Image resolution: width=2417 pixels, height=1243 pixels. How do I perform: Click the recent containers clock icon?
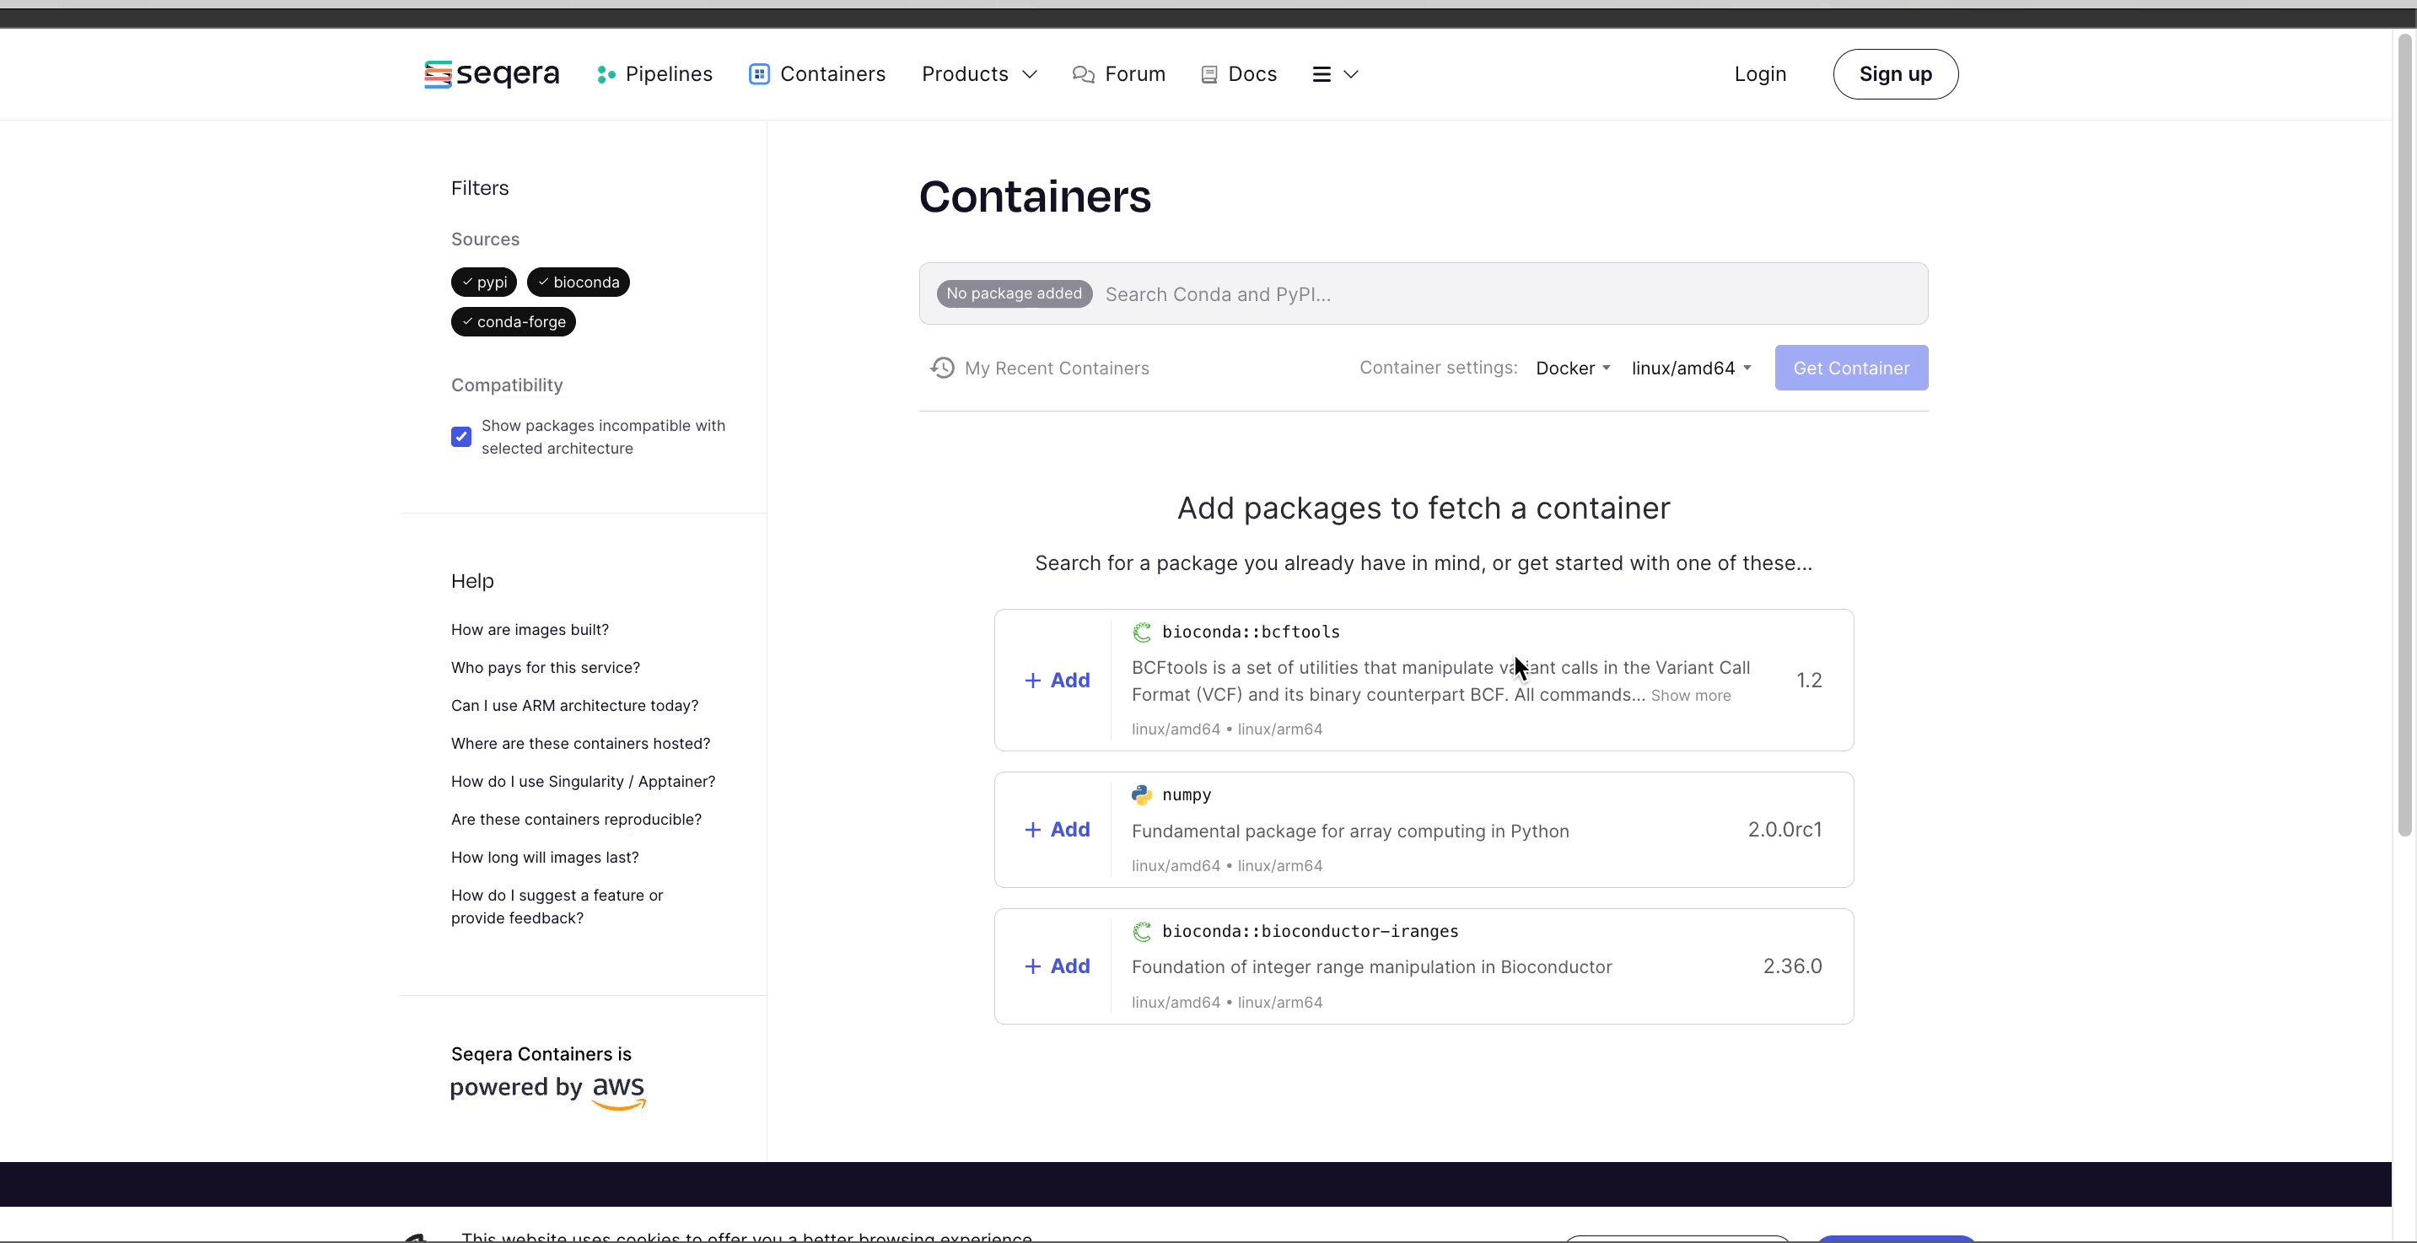point(941,368)
